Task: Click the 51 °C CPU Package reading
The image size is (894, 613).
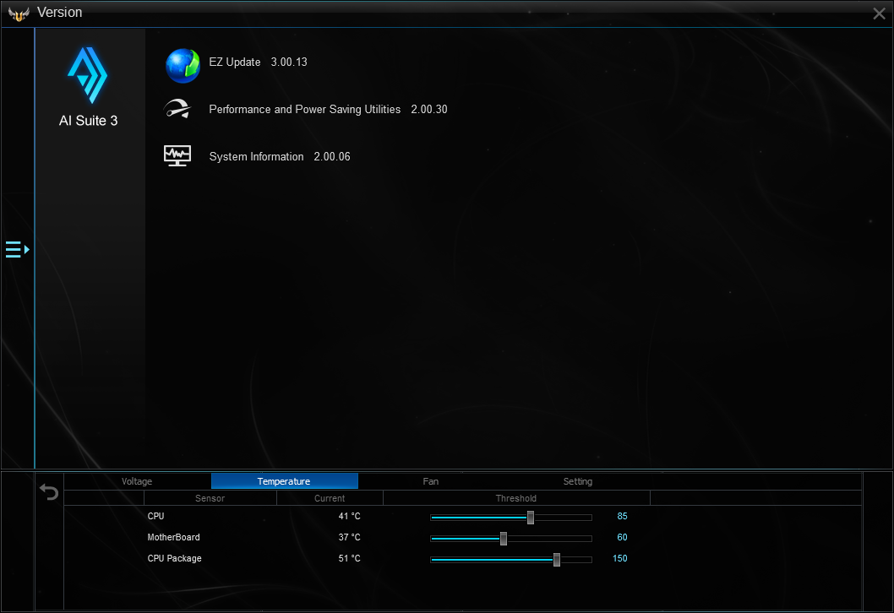Action: [349, 558]
